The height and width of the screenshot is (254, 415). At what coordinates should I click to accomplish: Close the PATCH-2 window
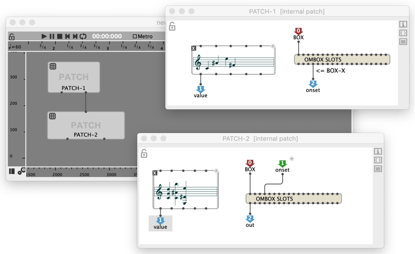coord(144,138)
